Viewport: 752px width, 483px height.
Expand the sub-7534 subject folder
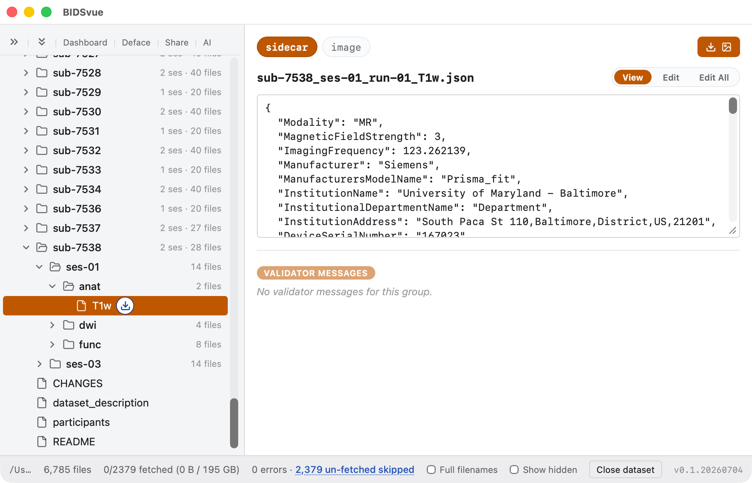click(x=26, y=189)
